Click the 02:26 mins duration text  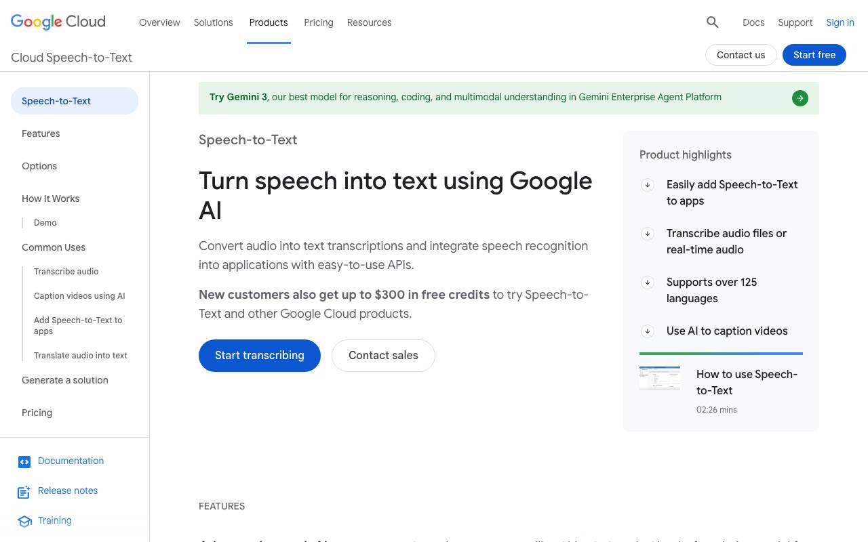[717, 410]
